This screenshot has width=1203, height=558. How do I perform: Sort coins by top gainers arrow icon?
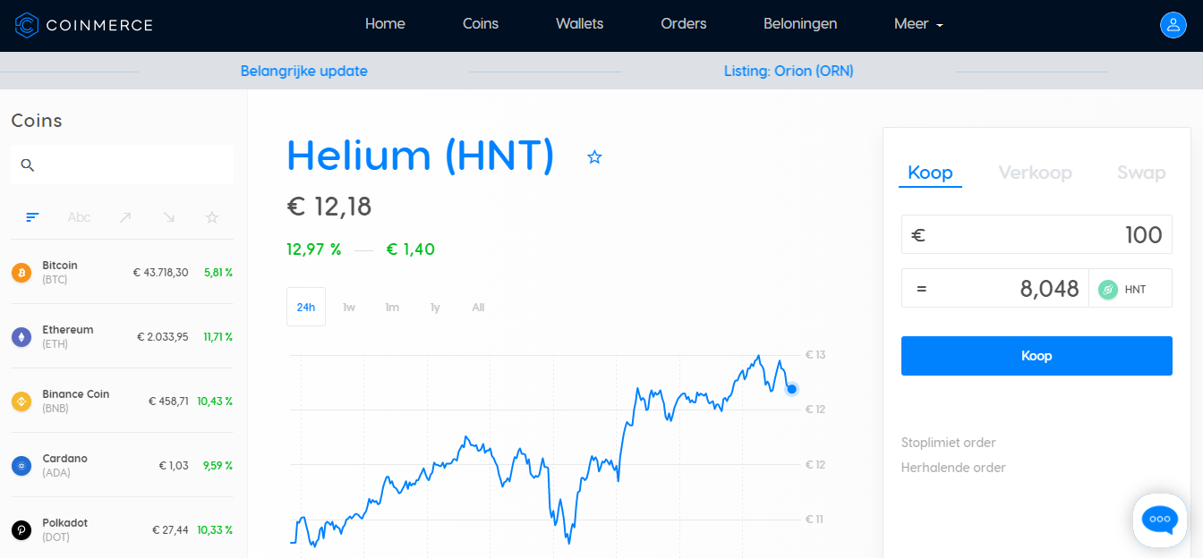tap(124, 216)
